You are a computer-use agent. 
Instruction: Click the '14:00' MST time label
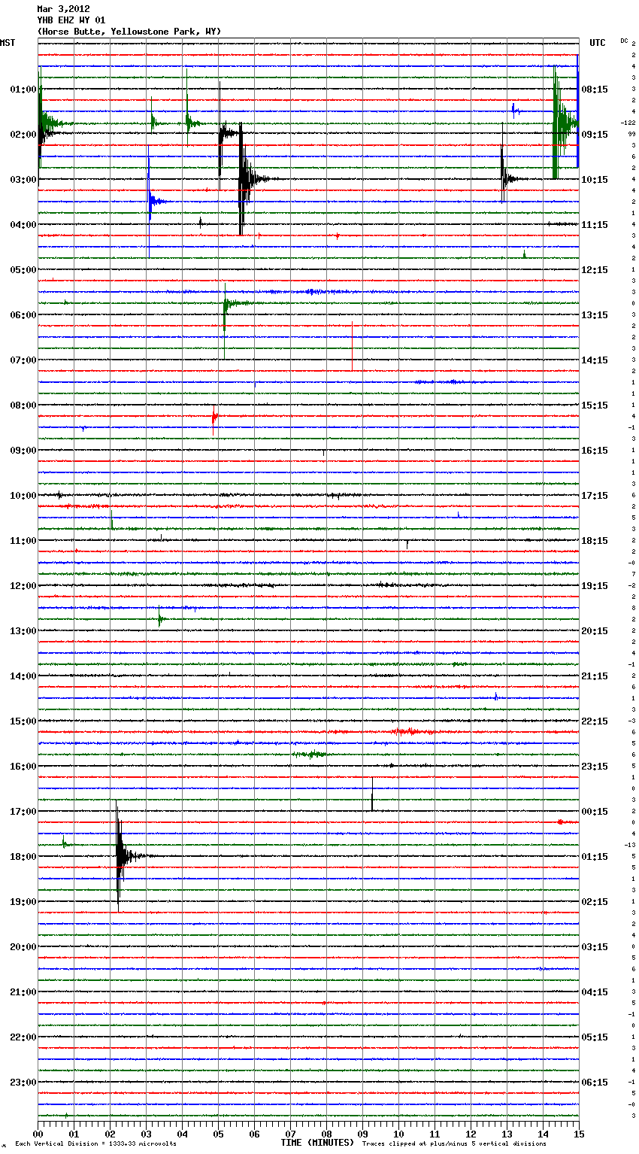point(23,676)
